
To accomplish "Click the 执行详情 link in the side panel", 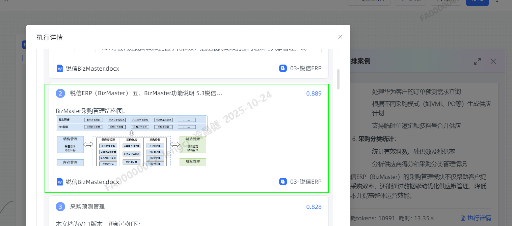I will (476, 218).
